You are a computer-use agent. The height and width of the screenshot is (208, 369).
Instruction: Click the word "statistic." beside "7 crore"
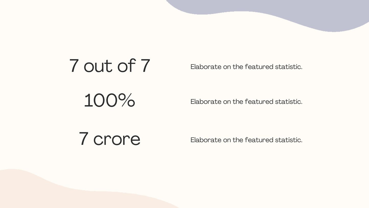pyautogui.click(x=289, y=140)
